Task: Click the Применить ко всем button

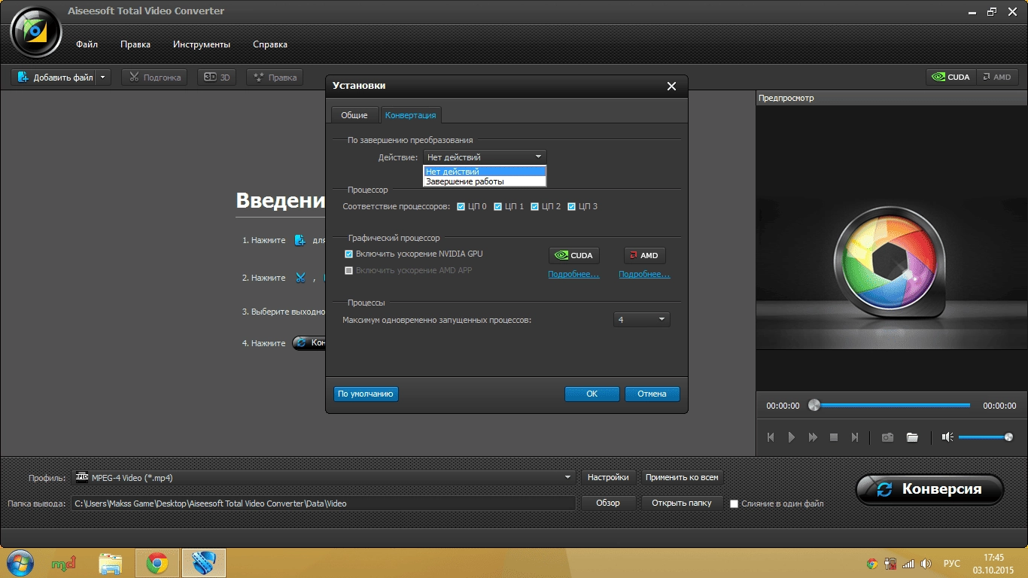Action: [683, 477]
